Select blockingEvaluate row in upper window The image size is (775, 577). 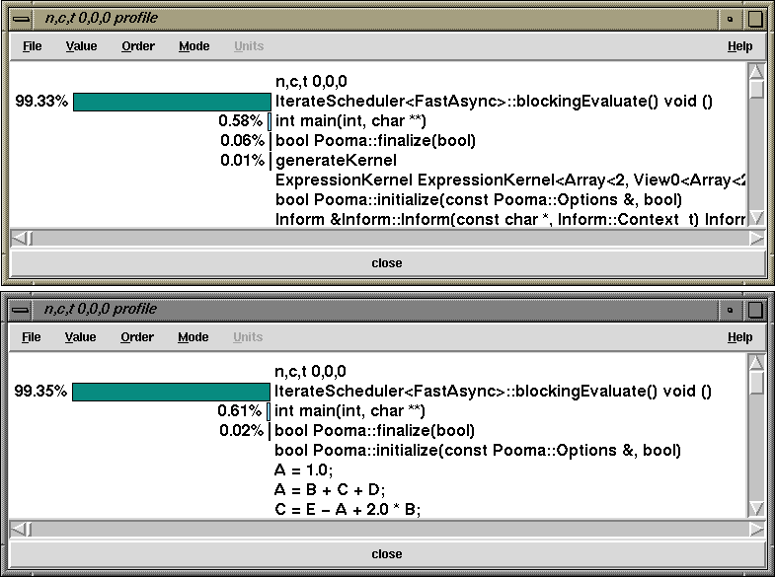tap(494, 102)
